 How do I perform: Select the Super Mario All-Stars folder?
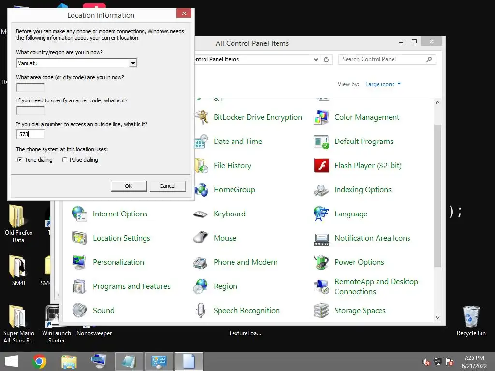coord(18,325)
